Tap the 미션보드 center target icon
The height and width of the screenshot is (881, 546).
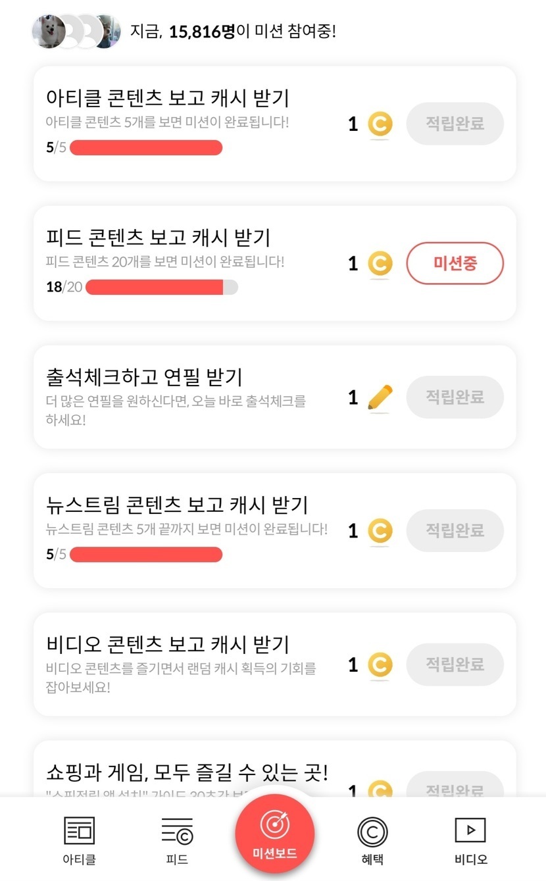tap(275, 825)
